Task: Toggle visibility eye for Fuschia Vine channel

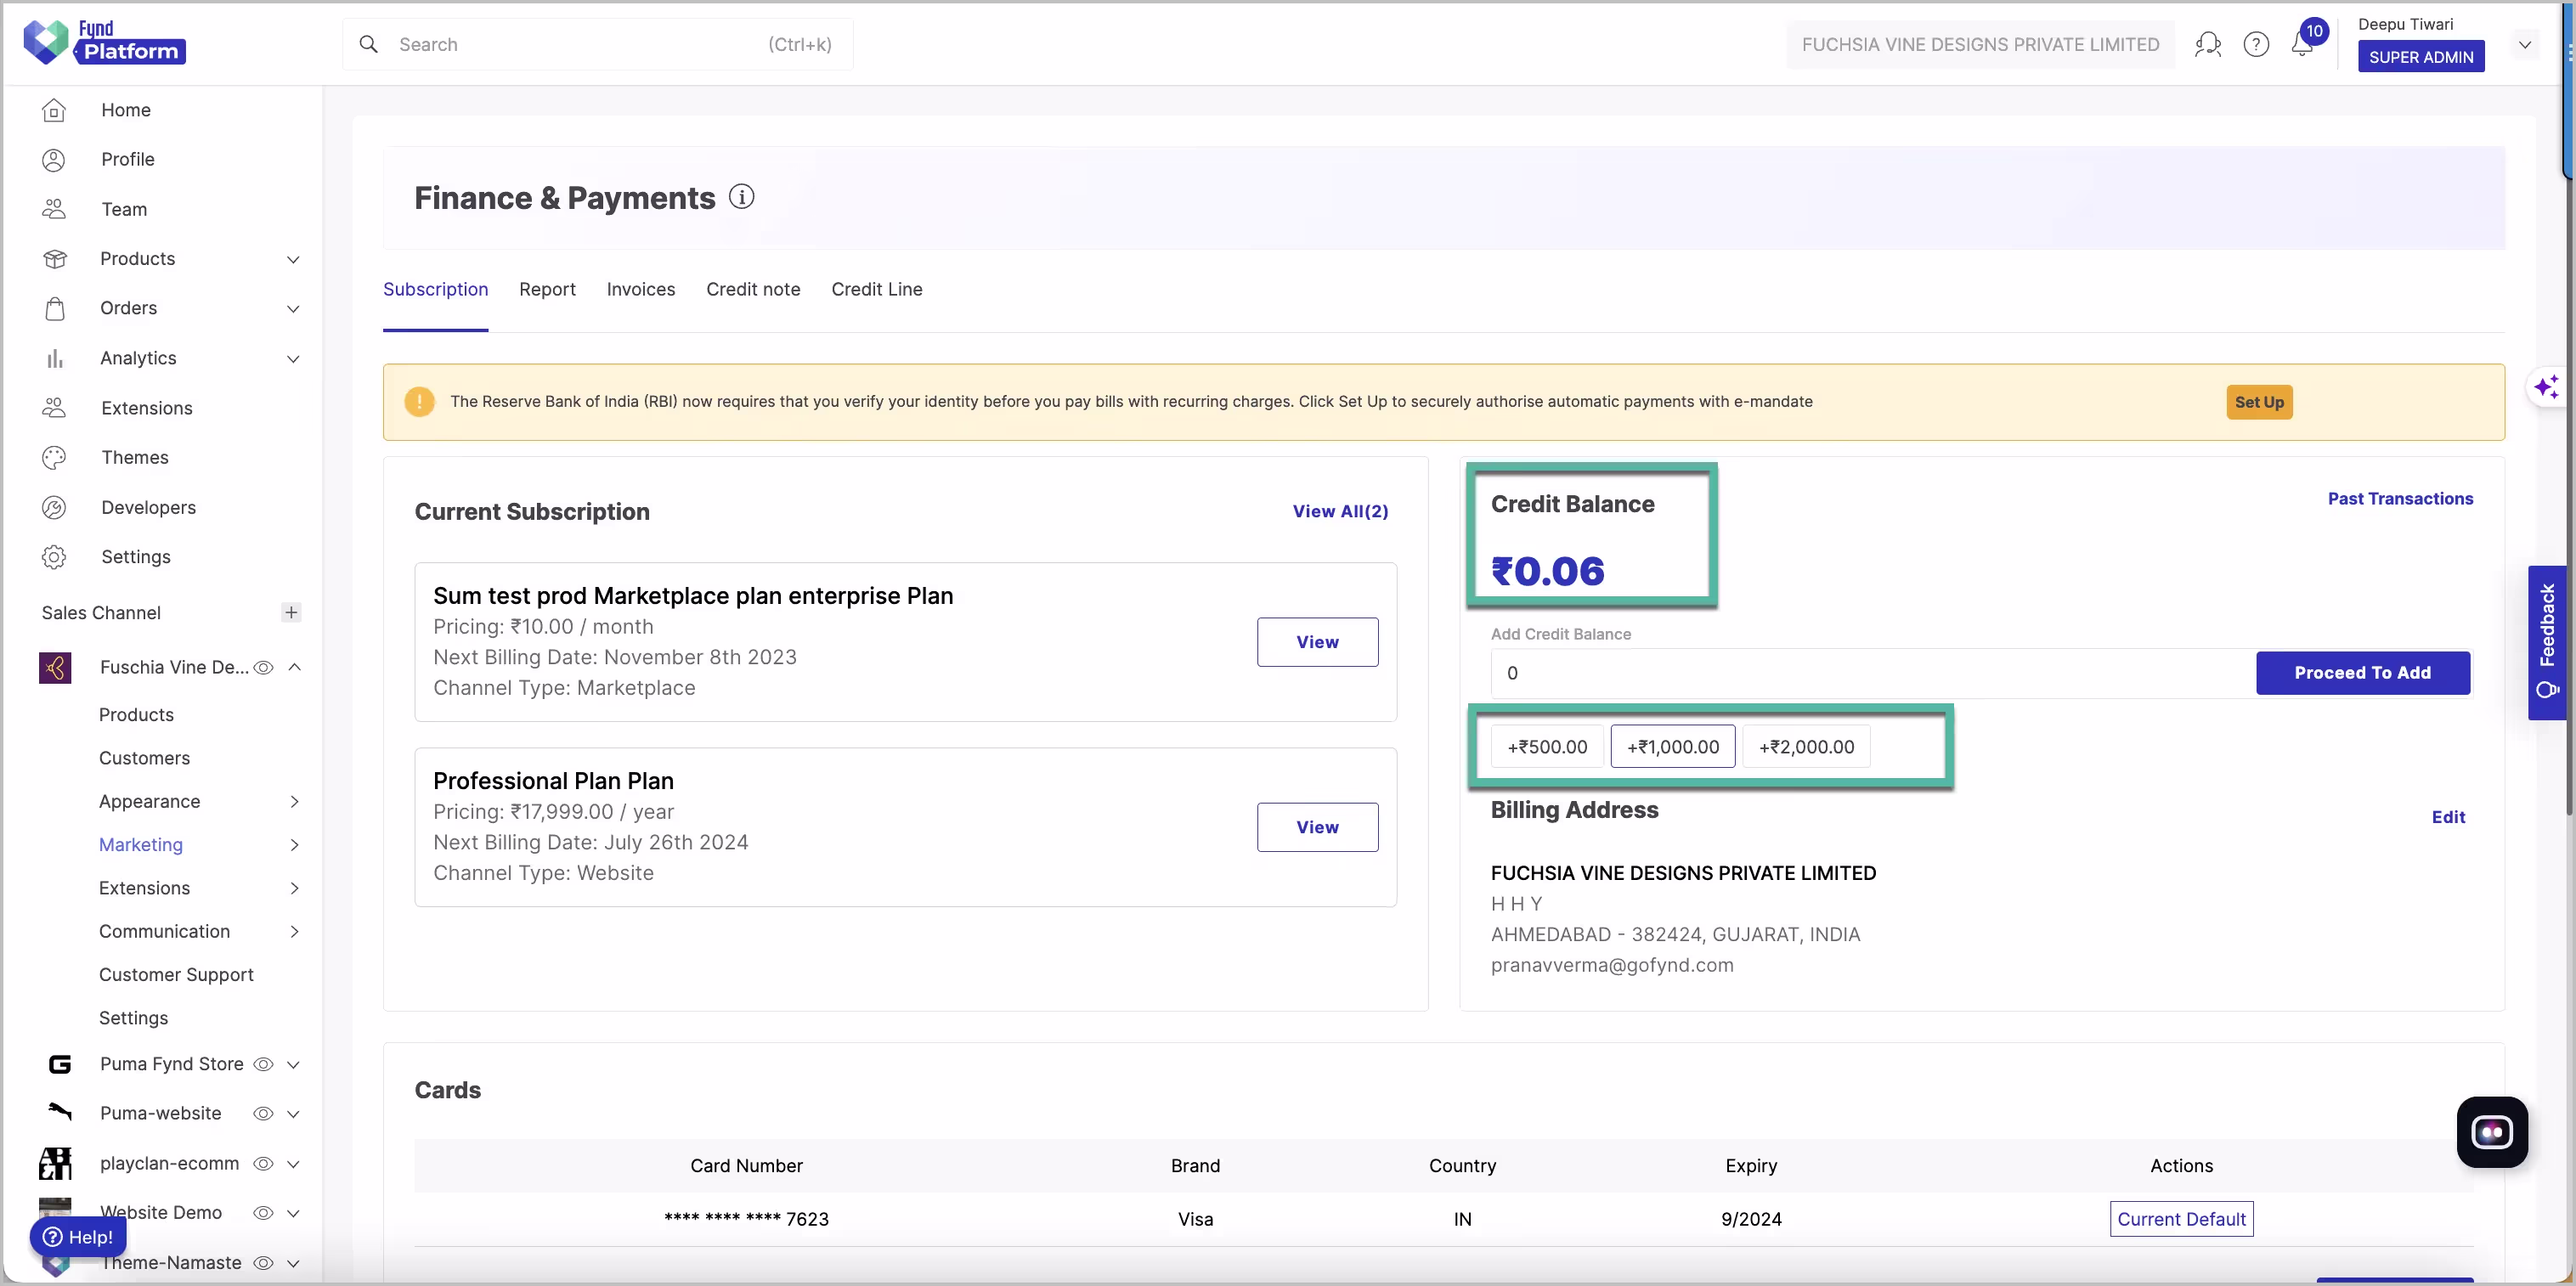Action: click(263, 667)
